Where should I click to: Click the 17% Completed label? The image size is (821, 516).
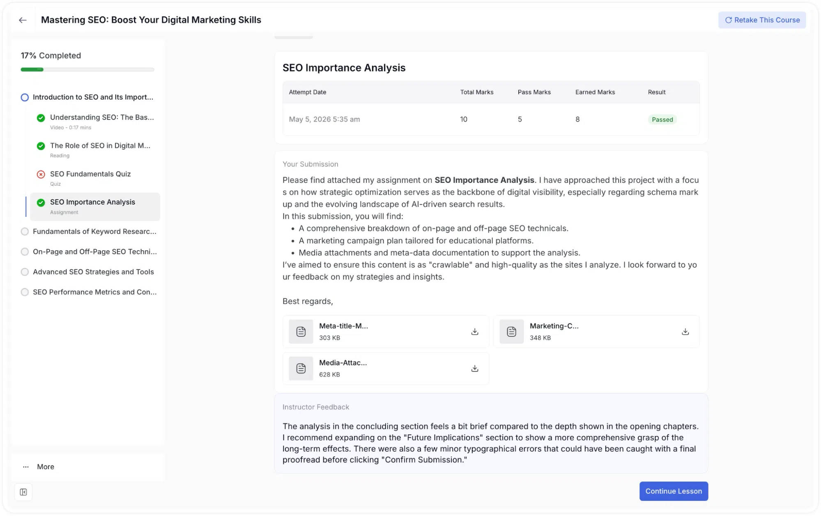(51, 55)
